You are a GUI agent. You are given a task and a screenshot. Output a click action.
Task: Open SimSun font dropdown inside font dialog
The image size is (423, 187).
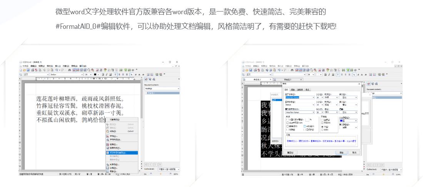pyautogui.click(x=300, y=105)
